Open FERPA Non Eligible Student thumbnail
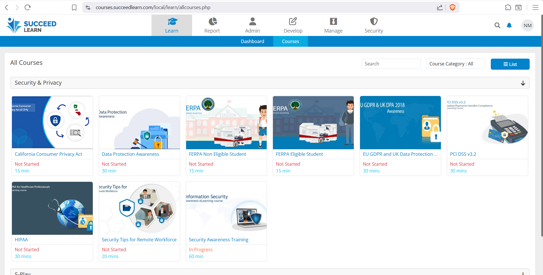Image resolution: width=543 pixels, height=275 pixels. point(226,122)
